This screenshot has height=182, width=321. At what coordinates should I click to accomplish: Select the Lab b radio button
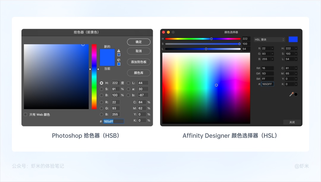[x=128, y=95]
